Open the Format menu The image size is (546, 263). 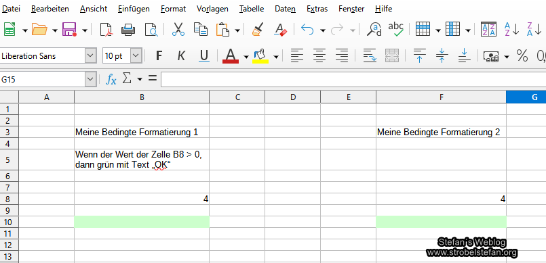tap(174, 9)
